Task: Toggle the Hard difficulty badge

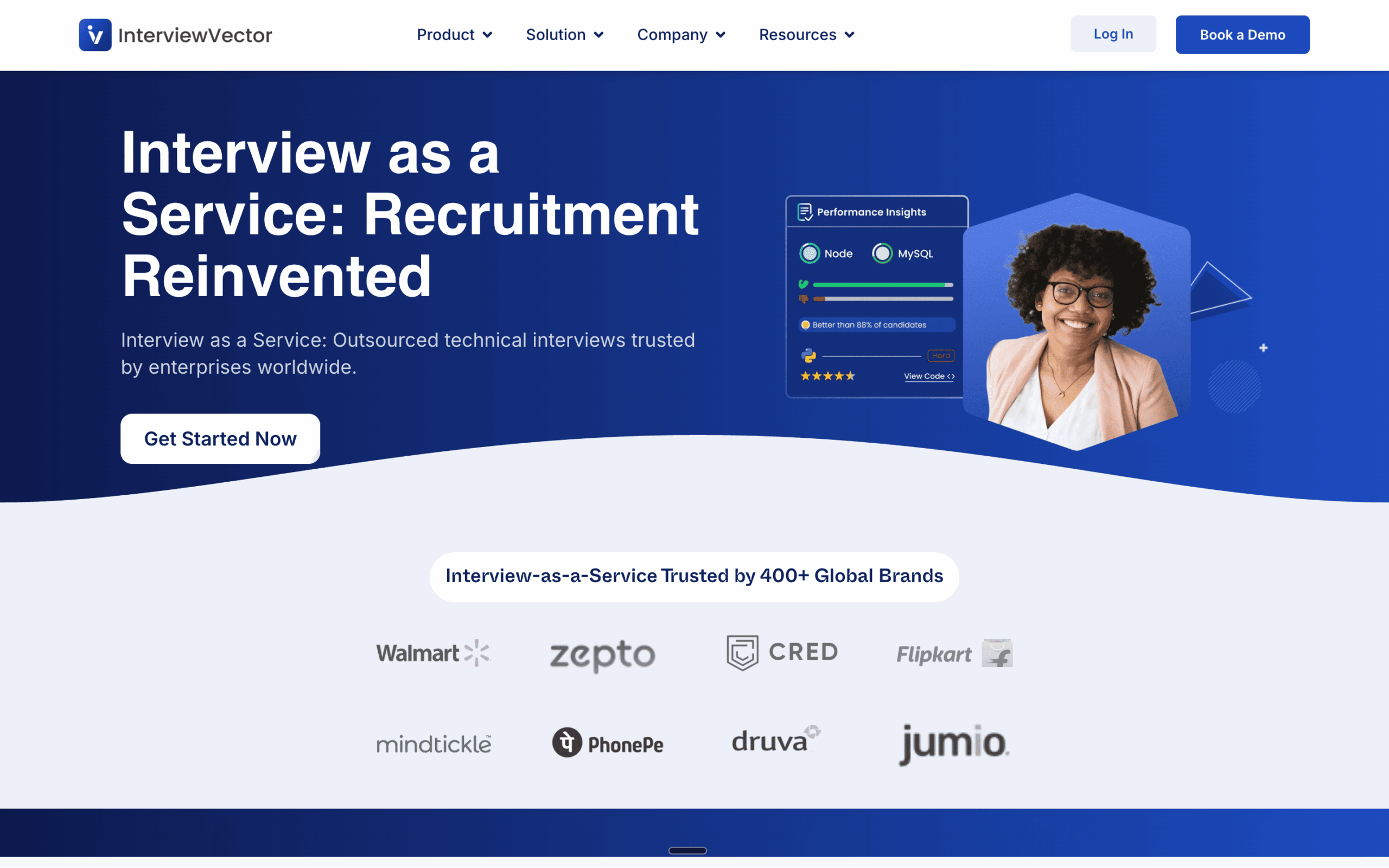Action: coord(941,356)
